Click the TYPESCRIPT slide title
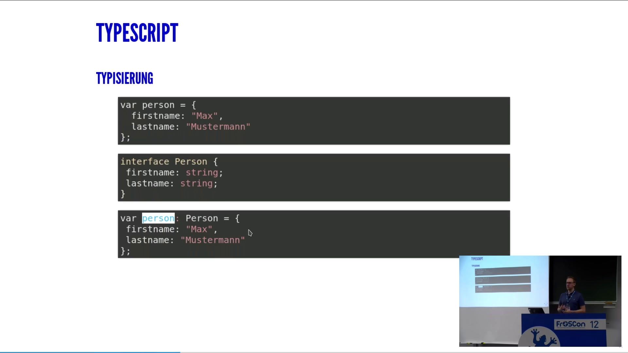 pos(137,33)
